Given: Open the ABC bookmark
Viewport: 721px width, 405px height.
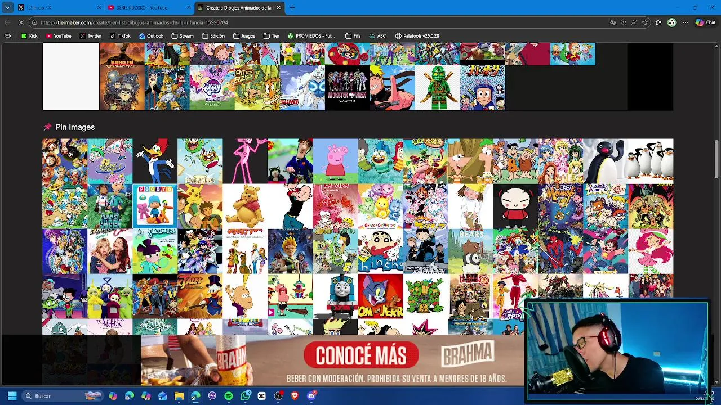Looking at the screenshot, I should tap(377, 36).
